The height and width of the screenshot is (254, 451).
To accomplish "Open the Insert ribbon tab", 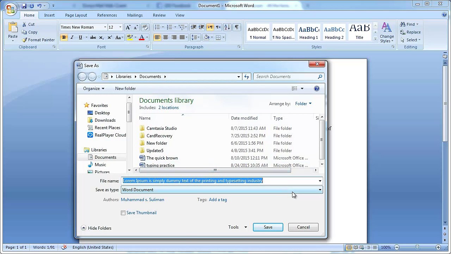I will (49, 15).
